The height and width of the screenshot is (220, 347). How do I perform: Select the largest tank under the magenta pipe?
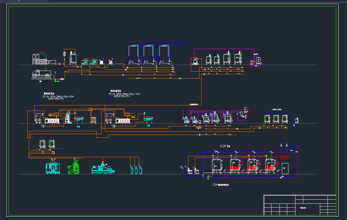[x=238, y=59]
